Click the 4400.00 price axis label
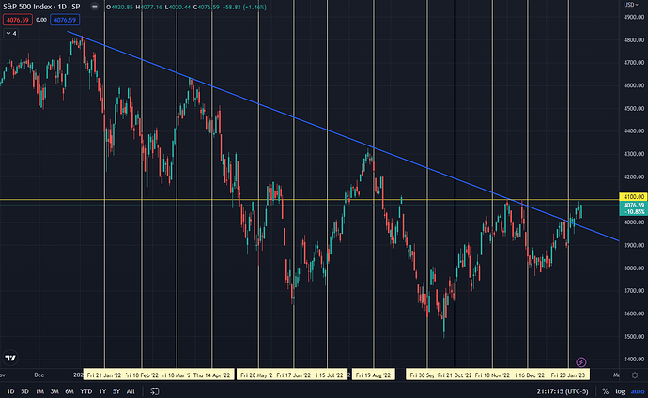The height and width of the screenshot is (398, 648). coord(634,130)
